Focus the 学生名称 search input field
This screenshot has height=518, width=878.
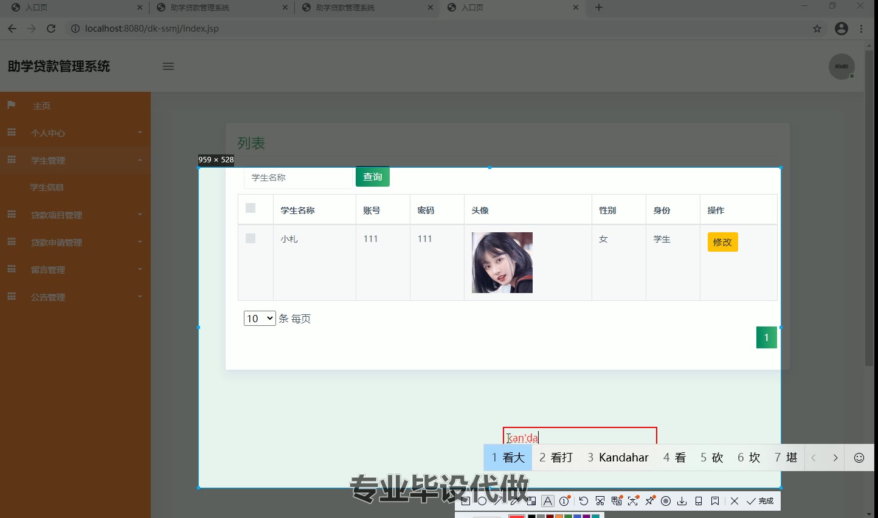click(x=298, y=178)
